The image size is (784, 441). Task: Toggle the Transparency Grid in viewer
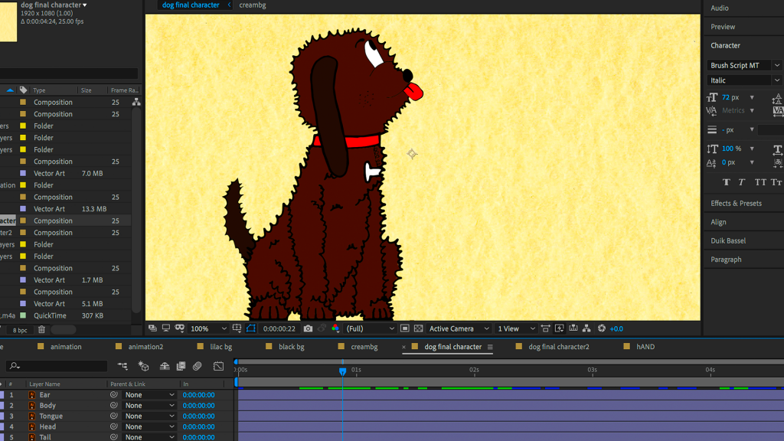click(418, 328)
